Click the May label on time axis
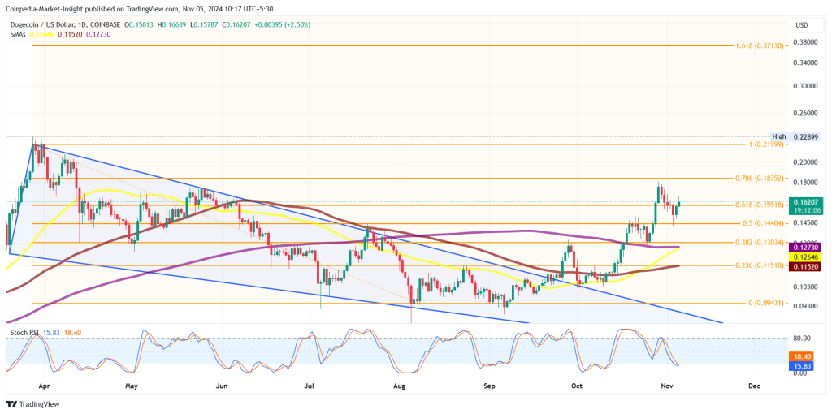The height and width of the screenshot is (414, 832). [131, 386]
